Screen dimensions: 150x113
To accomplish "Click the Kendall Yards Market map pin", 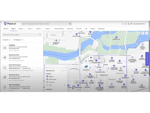I will tap(56, 40).
